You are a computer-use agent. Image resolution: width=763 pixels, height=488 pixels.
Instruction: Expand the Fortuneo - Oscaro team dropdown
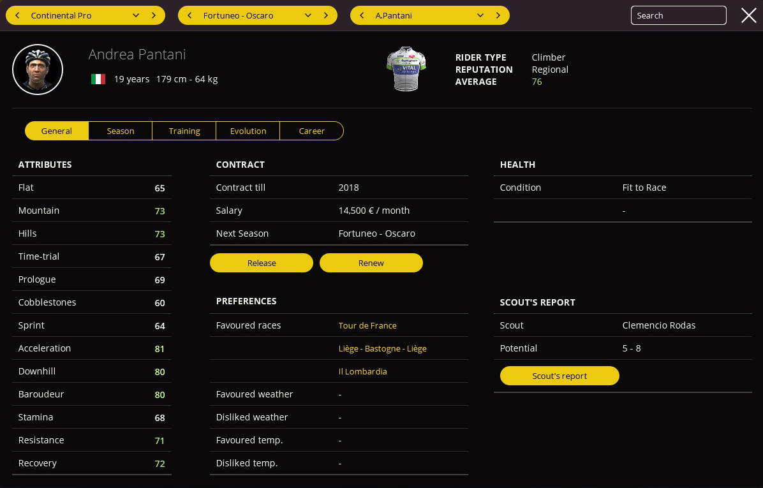pos(308,15)
